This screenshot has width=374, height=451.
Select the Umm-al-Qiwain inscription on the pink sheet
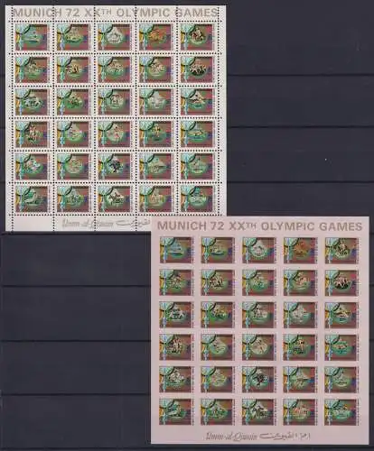(257, 435)
